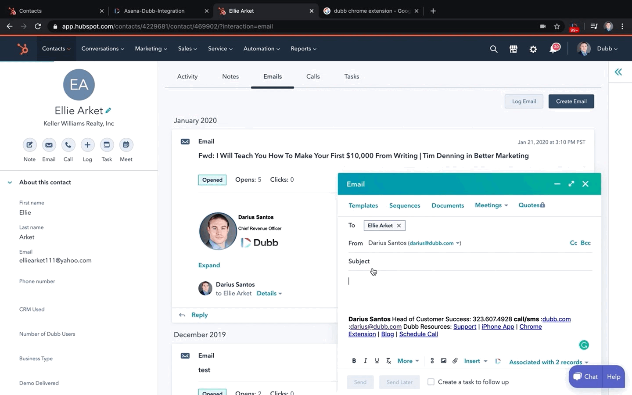Click the HubSpot sprocket logo
The height and width of the screenshot is (395, 632).
(22, 49)
